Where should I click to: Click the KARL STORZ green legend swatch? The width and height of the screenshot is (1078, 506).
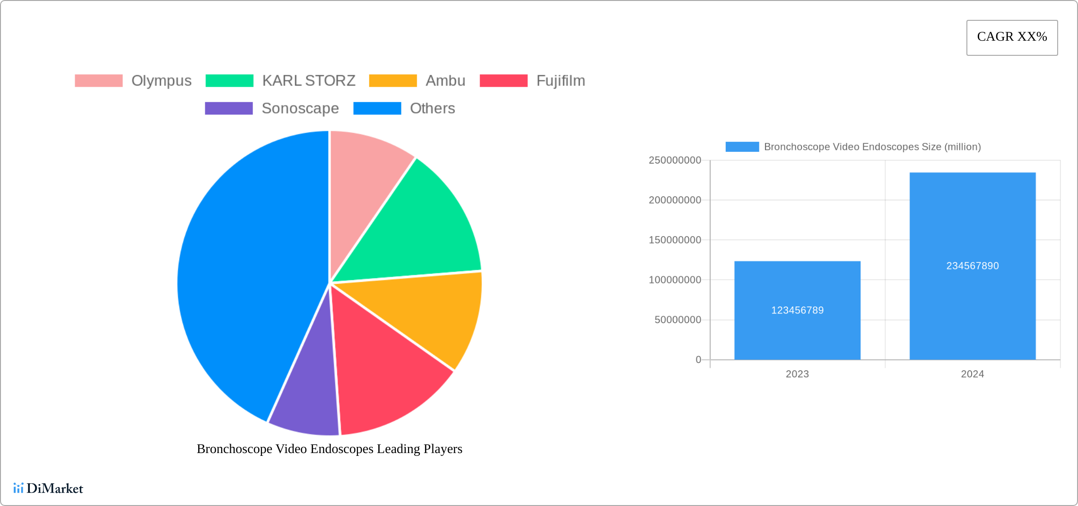(x=229, y=81)
